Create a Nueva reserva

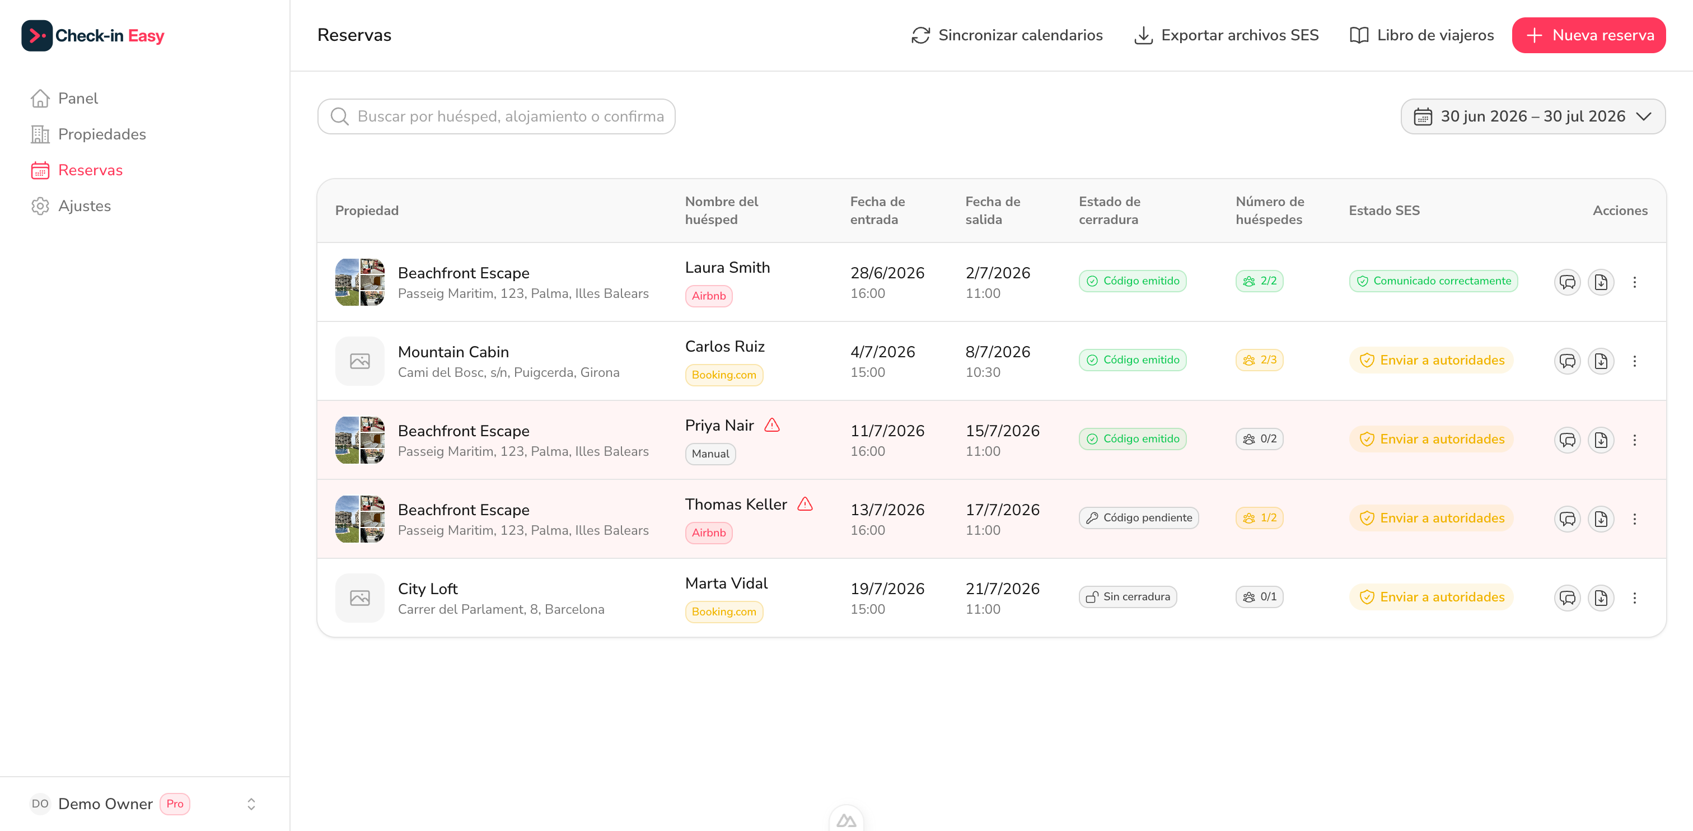coord(1588,35)
